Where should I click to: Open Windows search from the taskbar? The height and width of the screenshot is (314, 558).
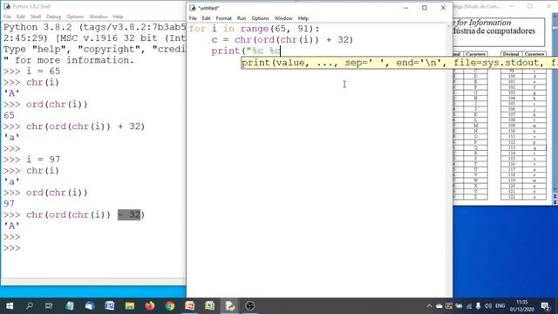point(30,306)
